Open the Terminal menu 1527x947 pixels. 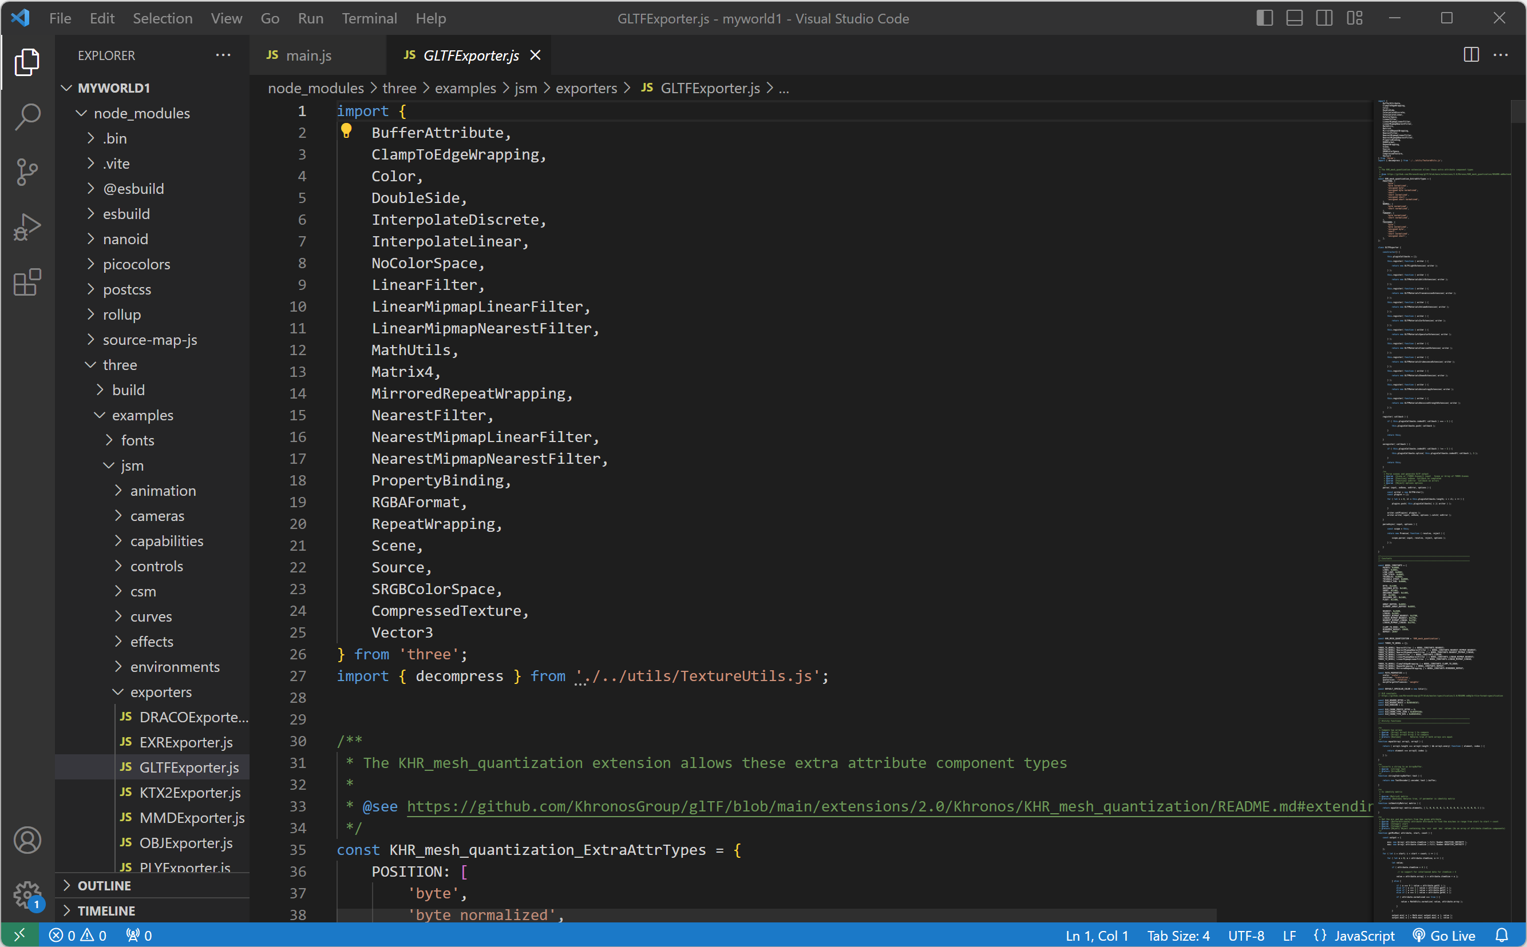[369, 18]
